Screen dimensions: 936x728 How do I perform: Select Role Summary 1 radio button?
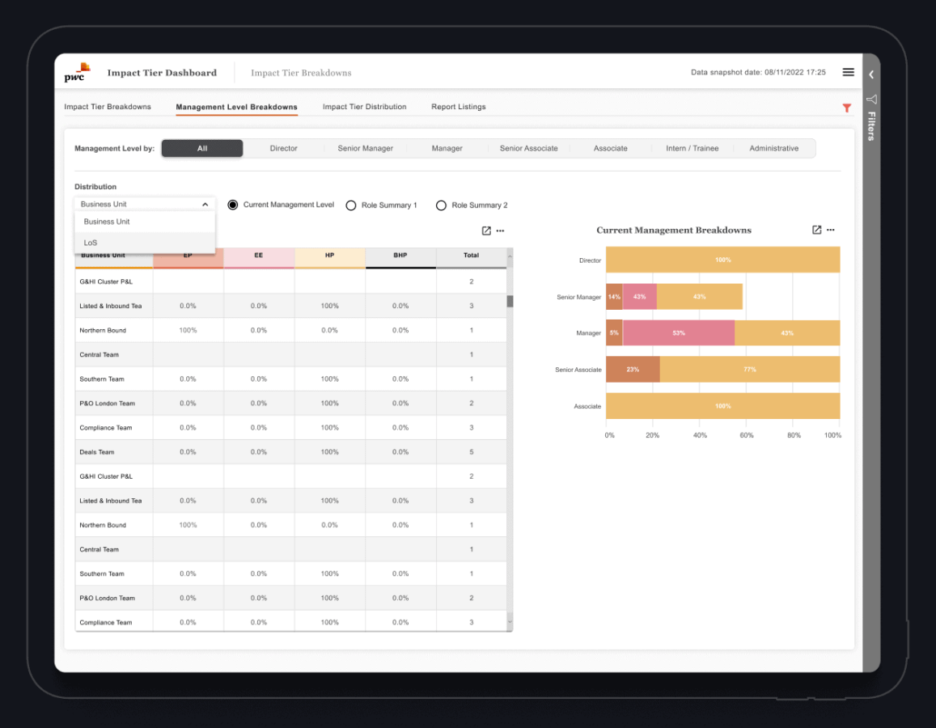351,205
